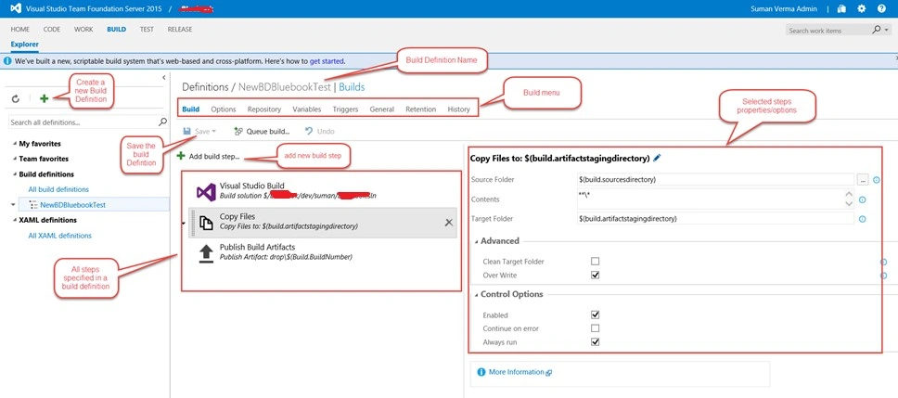Show info for Source Folder
The height and width of the screenshot is (398, 898).
point(877,180)
